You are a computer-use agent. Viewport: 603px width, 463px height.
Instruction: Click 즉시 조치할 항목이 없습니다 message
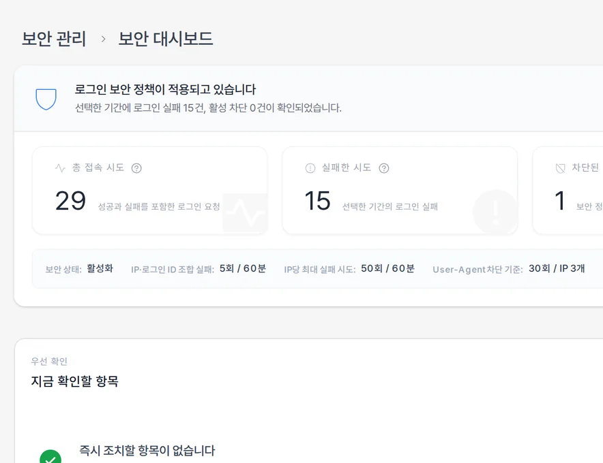(x=147, y=450)
